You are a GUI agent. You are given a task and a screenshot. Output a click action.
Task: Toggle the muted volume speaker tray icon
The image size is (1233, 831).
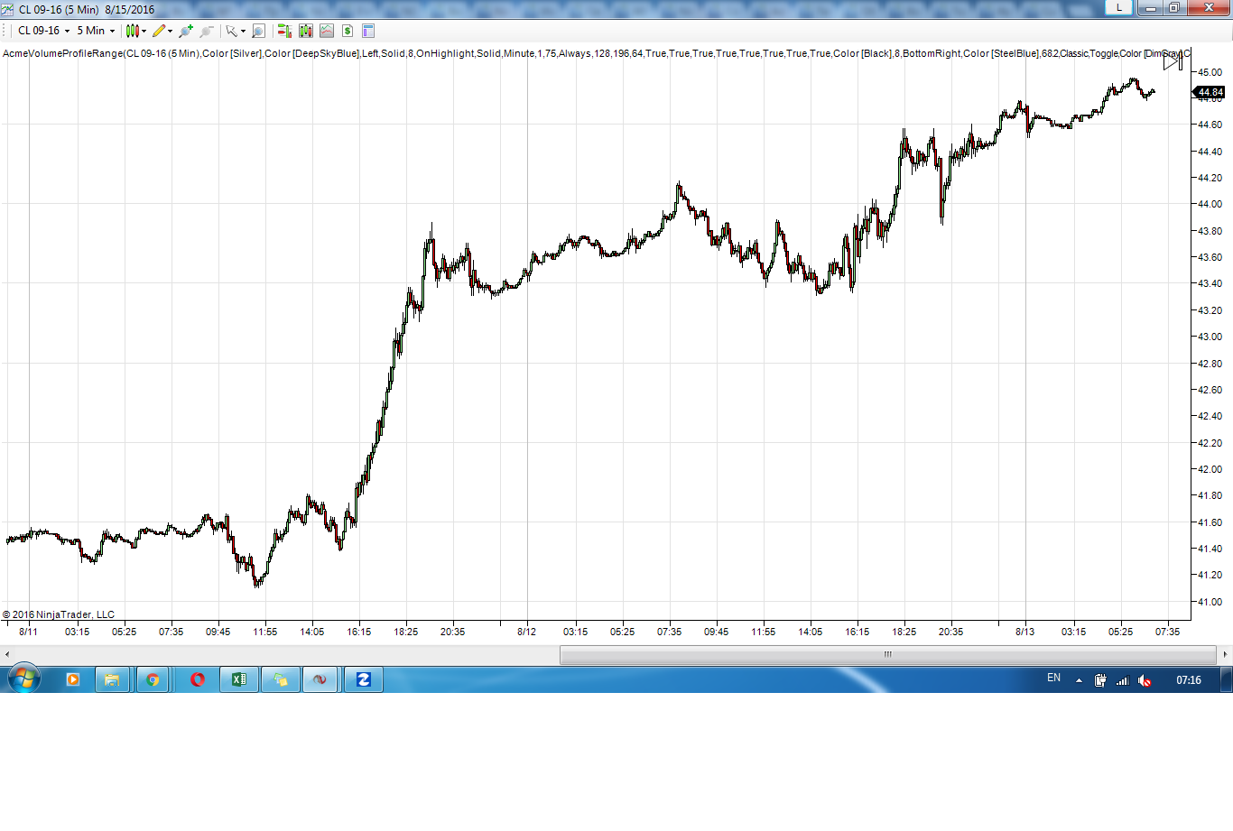pyautogui.click(x=1145, y=680)
